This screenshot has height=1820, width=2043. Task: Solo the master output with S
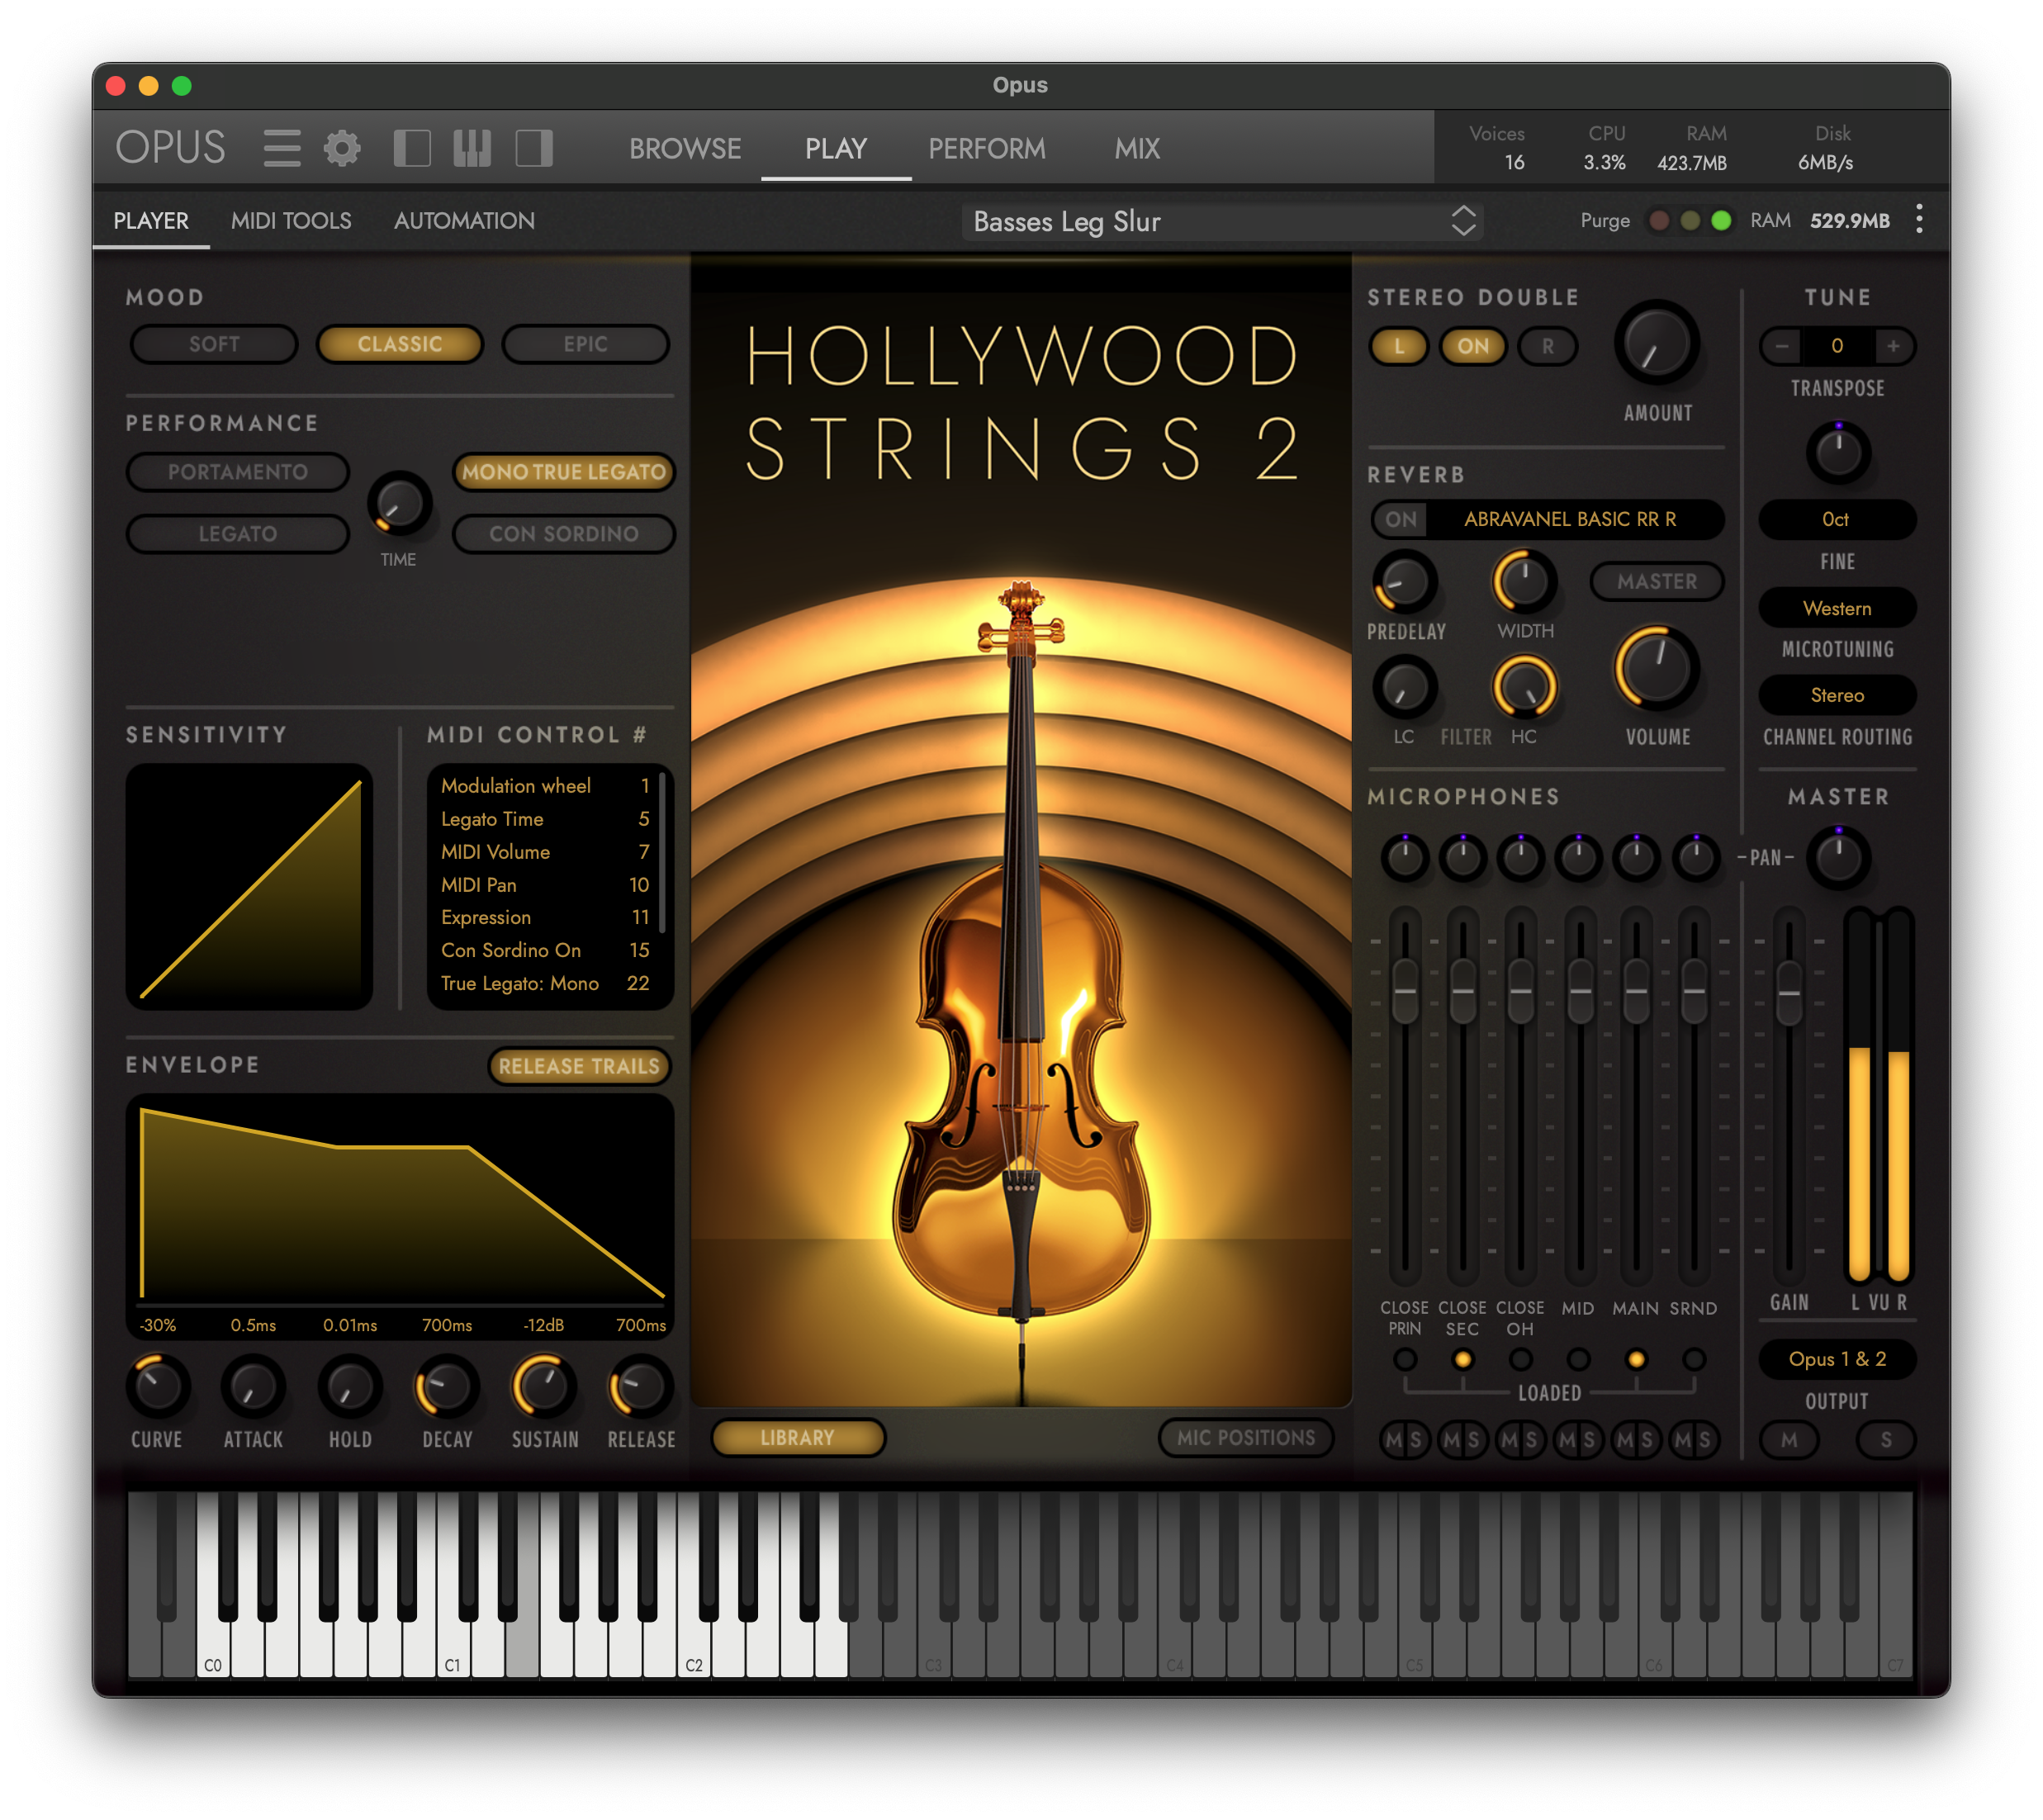[1885, 1440]
